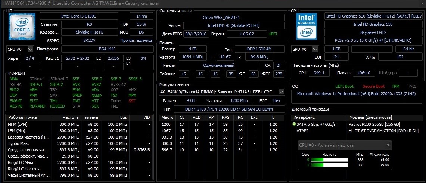Image resolution: width=426 pixels, height=183 pixels.
Task: Click the memory multiplier 10.67
Action: [x=225, y=58]
